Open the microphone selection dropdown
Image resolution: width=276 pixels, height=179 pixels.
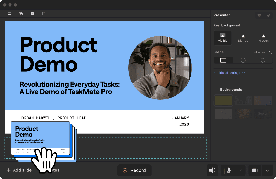coord(240,170)
